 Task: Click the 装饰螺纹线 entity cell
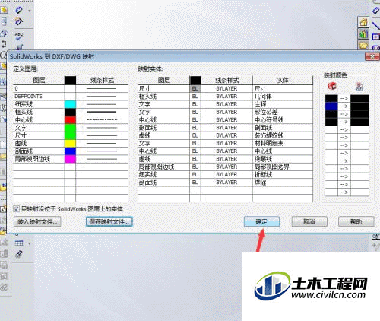[283, 135]
